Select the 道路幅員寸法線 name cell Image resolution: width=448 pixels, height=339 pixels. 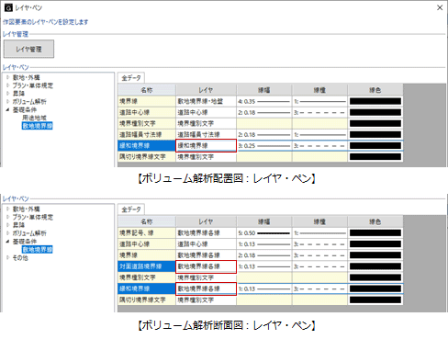point(147,135)
